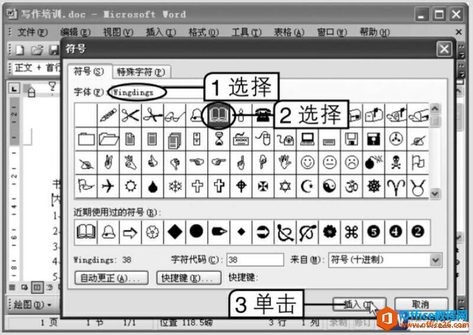Viewport: 473px width, 335px height.
Task: Select the scissors symbol in the grid
Action: [x=130, y=115]
